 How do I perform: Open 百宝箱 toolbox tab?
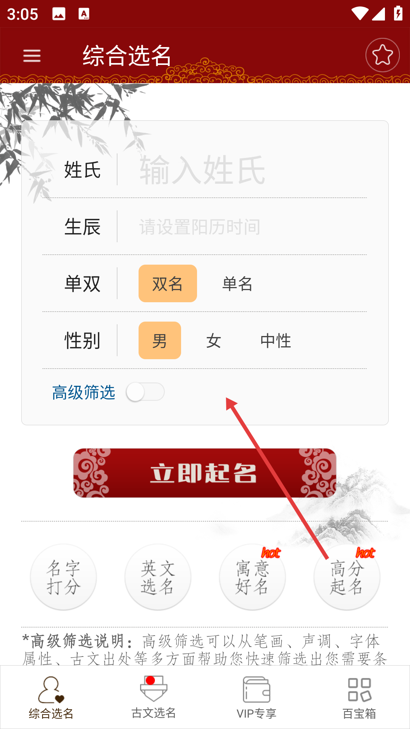coord(359,698)
